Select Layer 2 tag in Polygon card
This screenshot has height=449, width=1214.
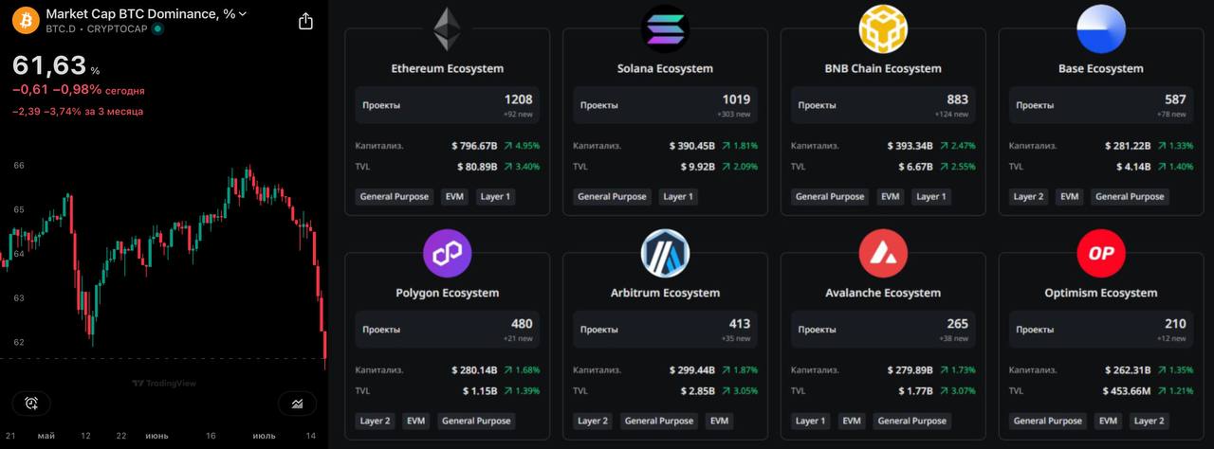point(376,421)
